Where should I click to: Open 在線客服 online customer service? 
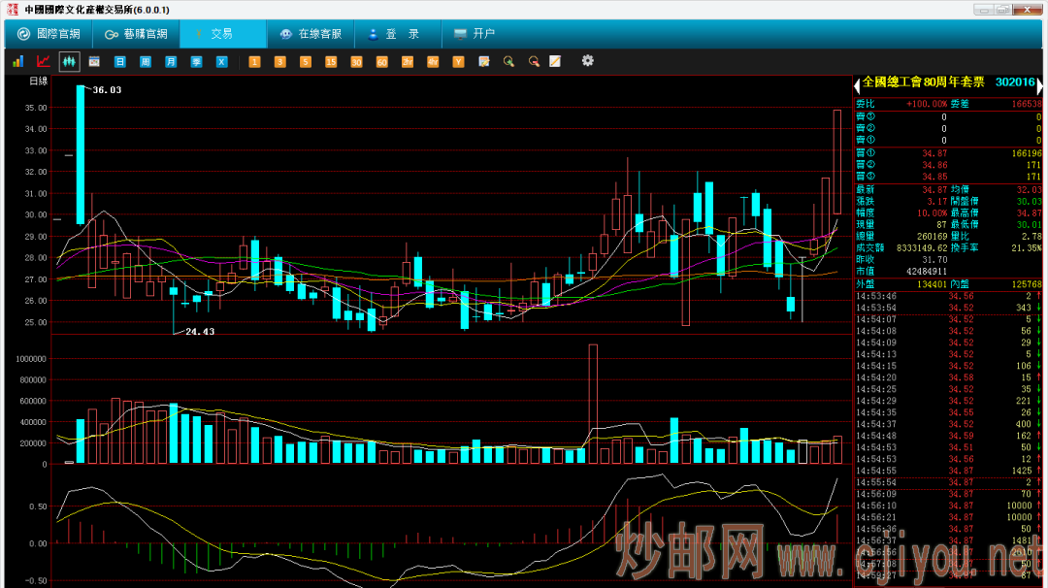311,34
